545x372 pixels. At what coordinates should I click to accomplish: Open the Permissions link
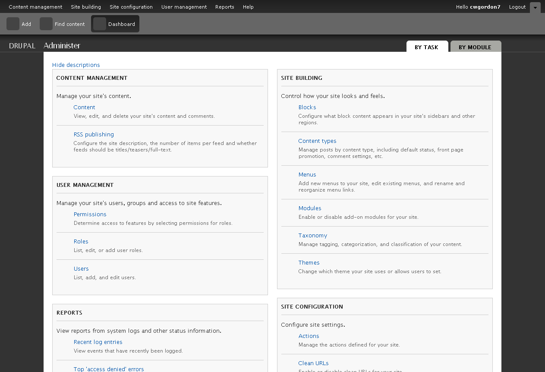click(x=90, y=214)
